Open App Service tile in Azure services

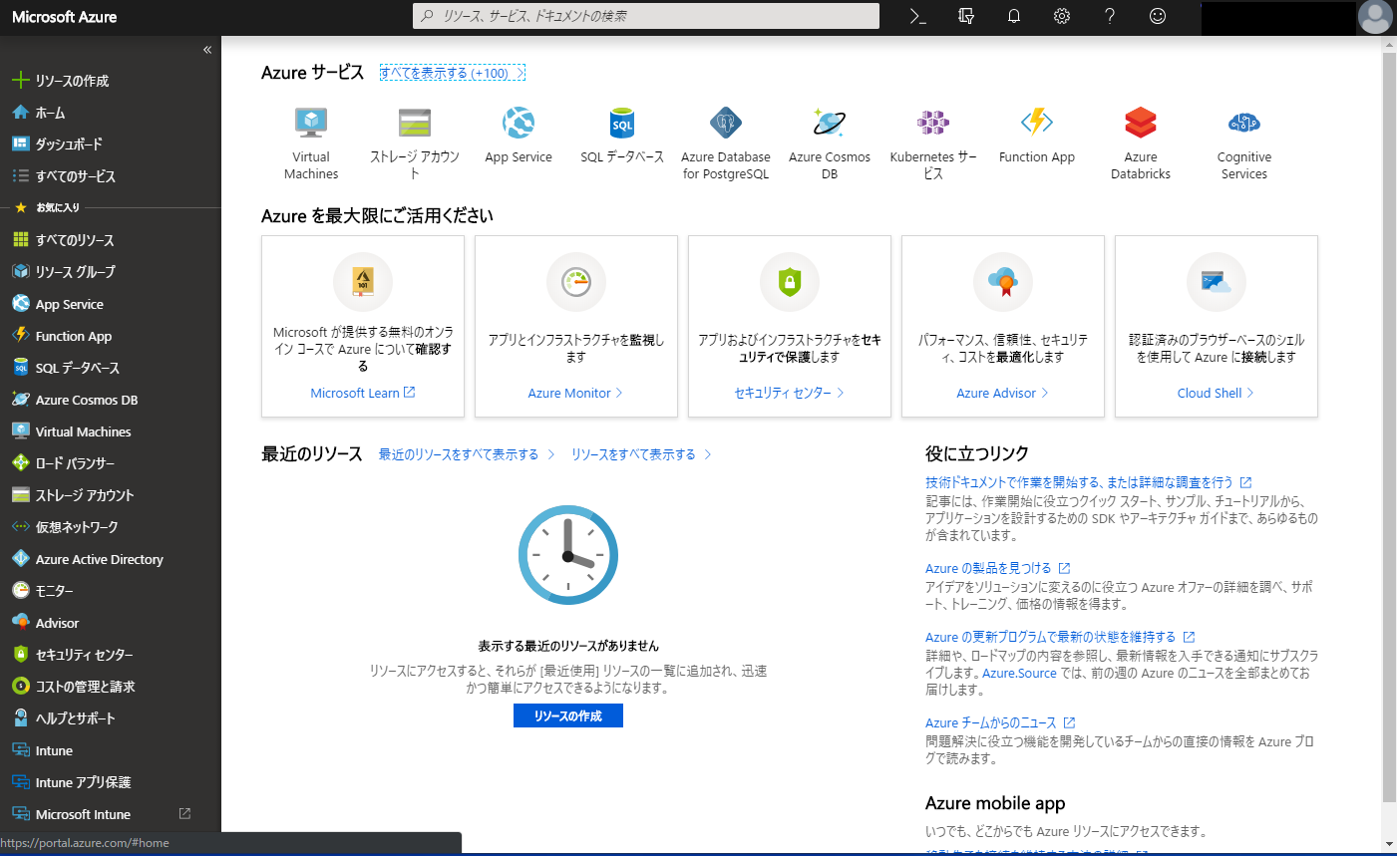point(519,136)
